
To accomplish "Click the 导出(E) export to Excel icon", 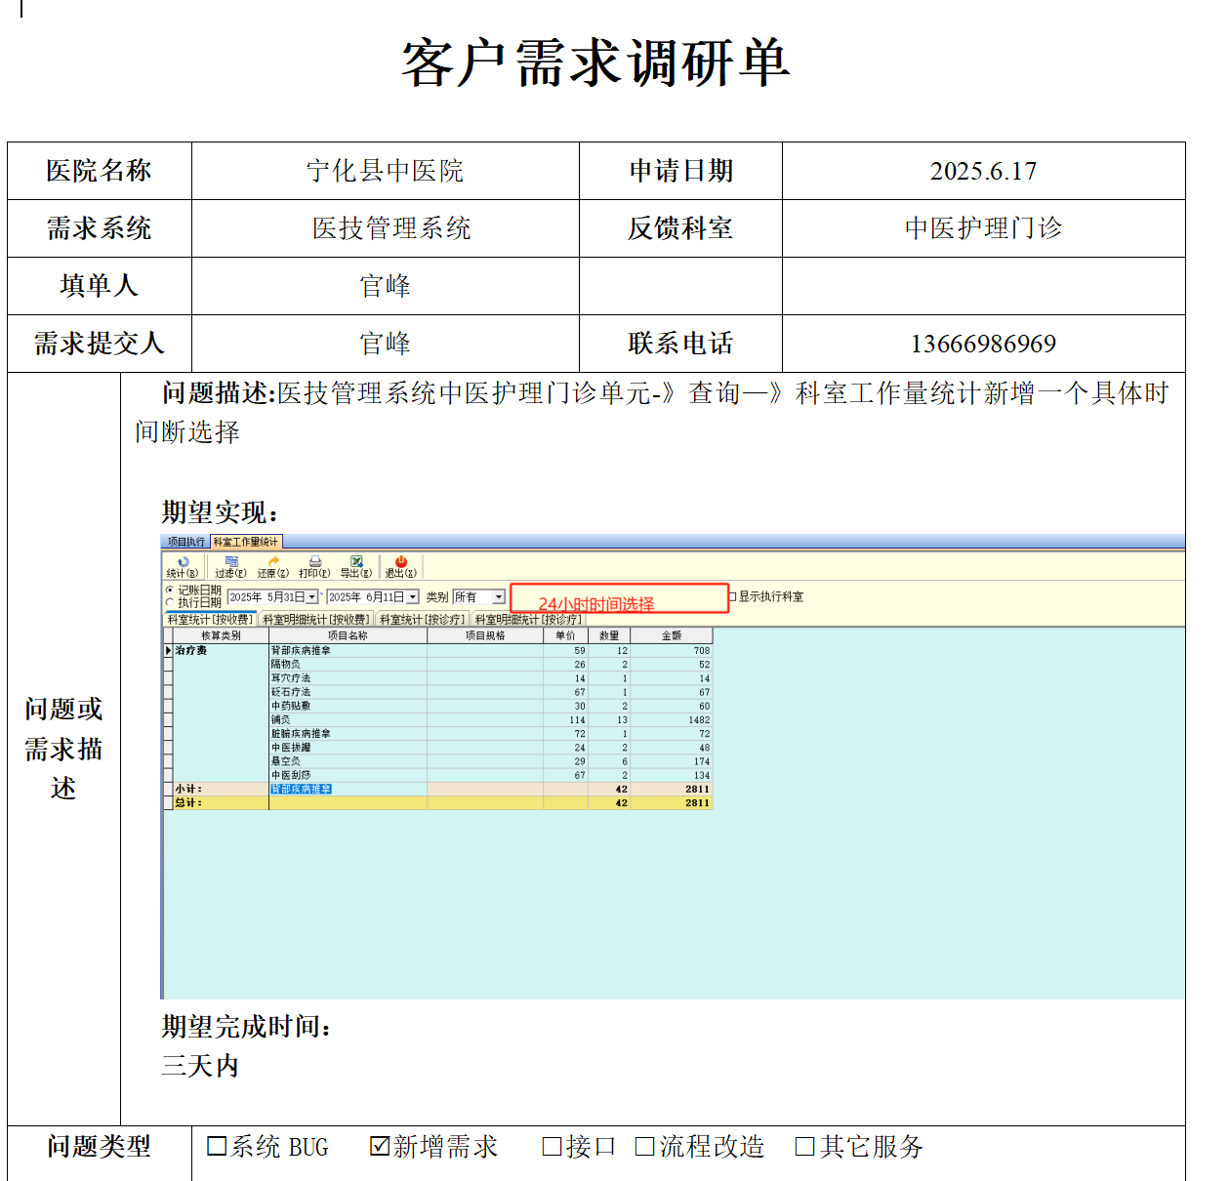I will (x=356, y=567).
